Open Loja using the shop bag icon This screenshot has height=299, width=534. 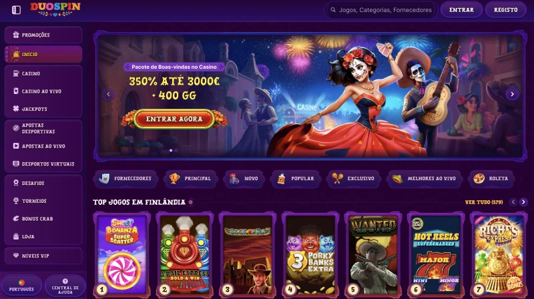pyautogui.click(x=15, y=236)
